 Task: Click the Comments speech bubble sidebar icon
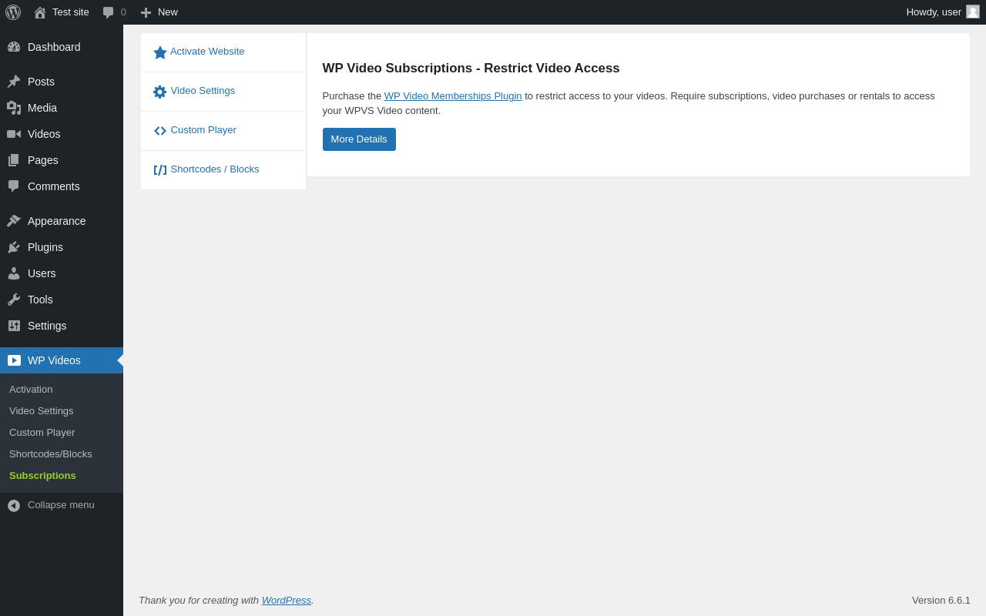point(14,186)
